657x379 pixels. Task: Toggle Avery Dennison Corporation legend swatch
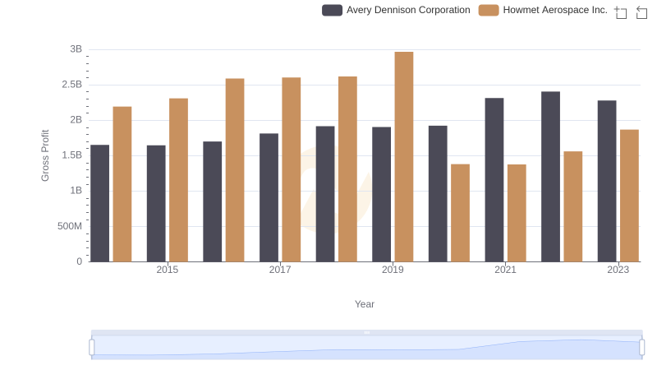point(332,10)
